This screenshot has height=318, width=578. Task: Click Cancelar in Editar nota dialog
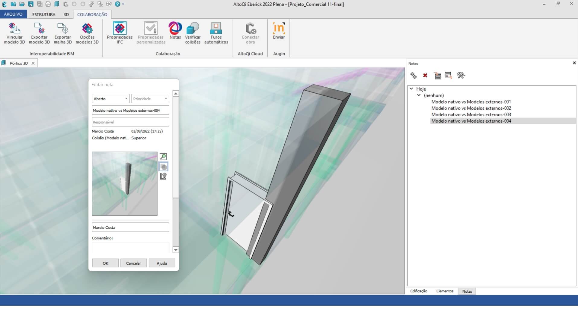(133, 263)
